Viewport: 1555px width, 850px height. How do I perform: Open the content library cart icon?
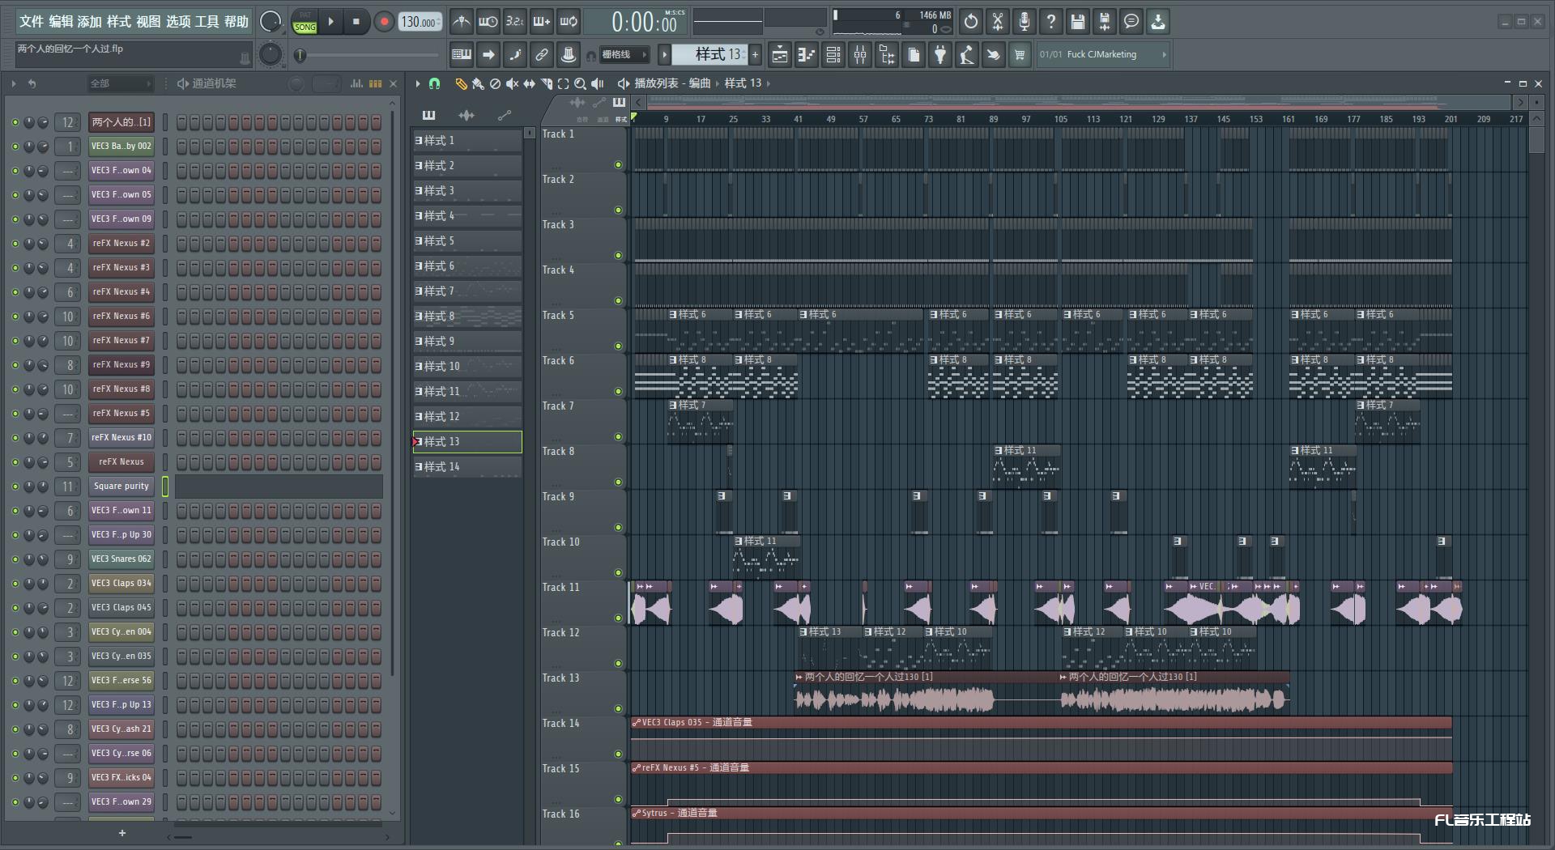1020,55
